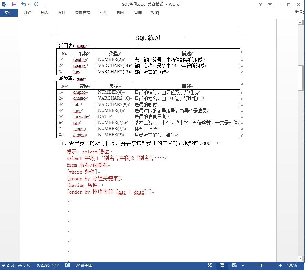Click description '雇员的职位'
Viewport: 305px width, 270px height.
[x=146, y=105]
